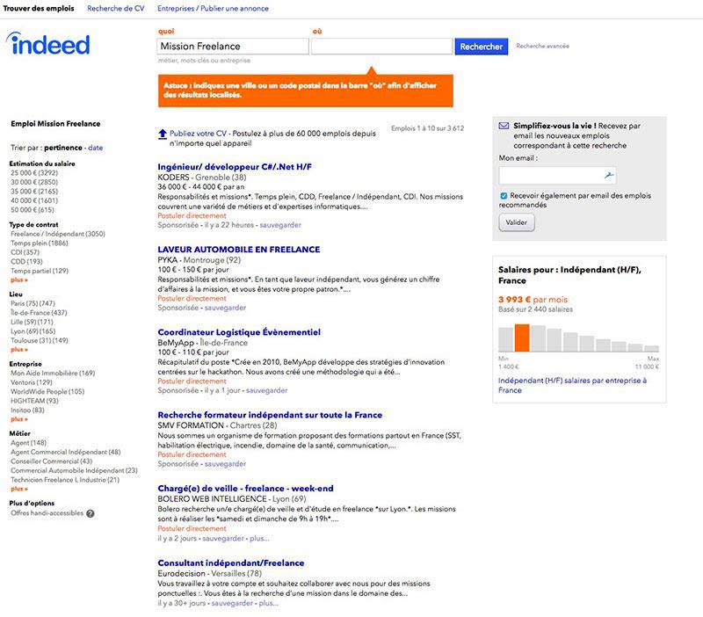Open the Recherche de CV tab
The height and width of the screenshot is (617, 703).
(116, 8)
